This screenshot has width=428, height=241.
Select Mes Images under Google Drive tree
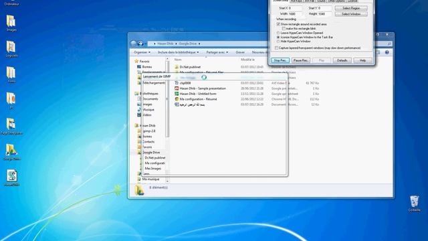click(153, 169)
